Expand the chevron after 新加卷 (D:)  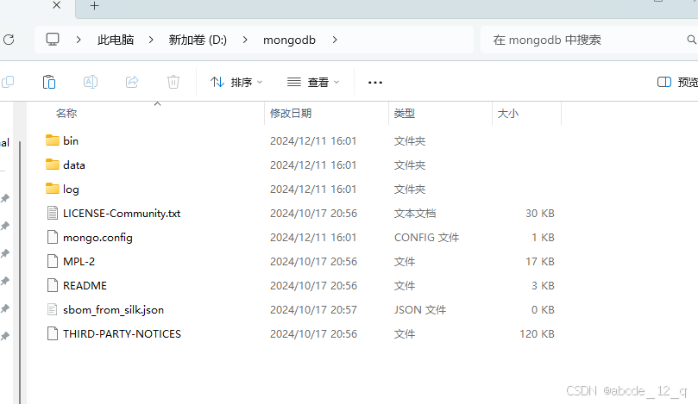tap(245, 40)
